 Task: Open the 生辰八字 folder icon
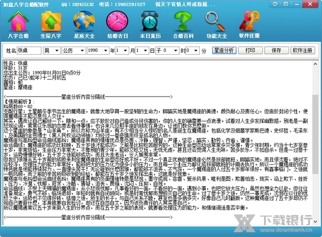[x=51, y=21]
